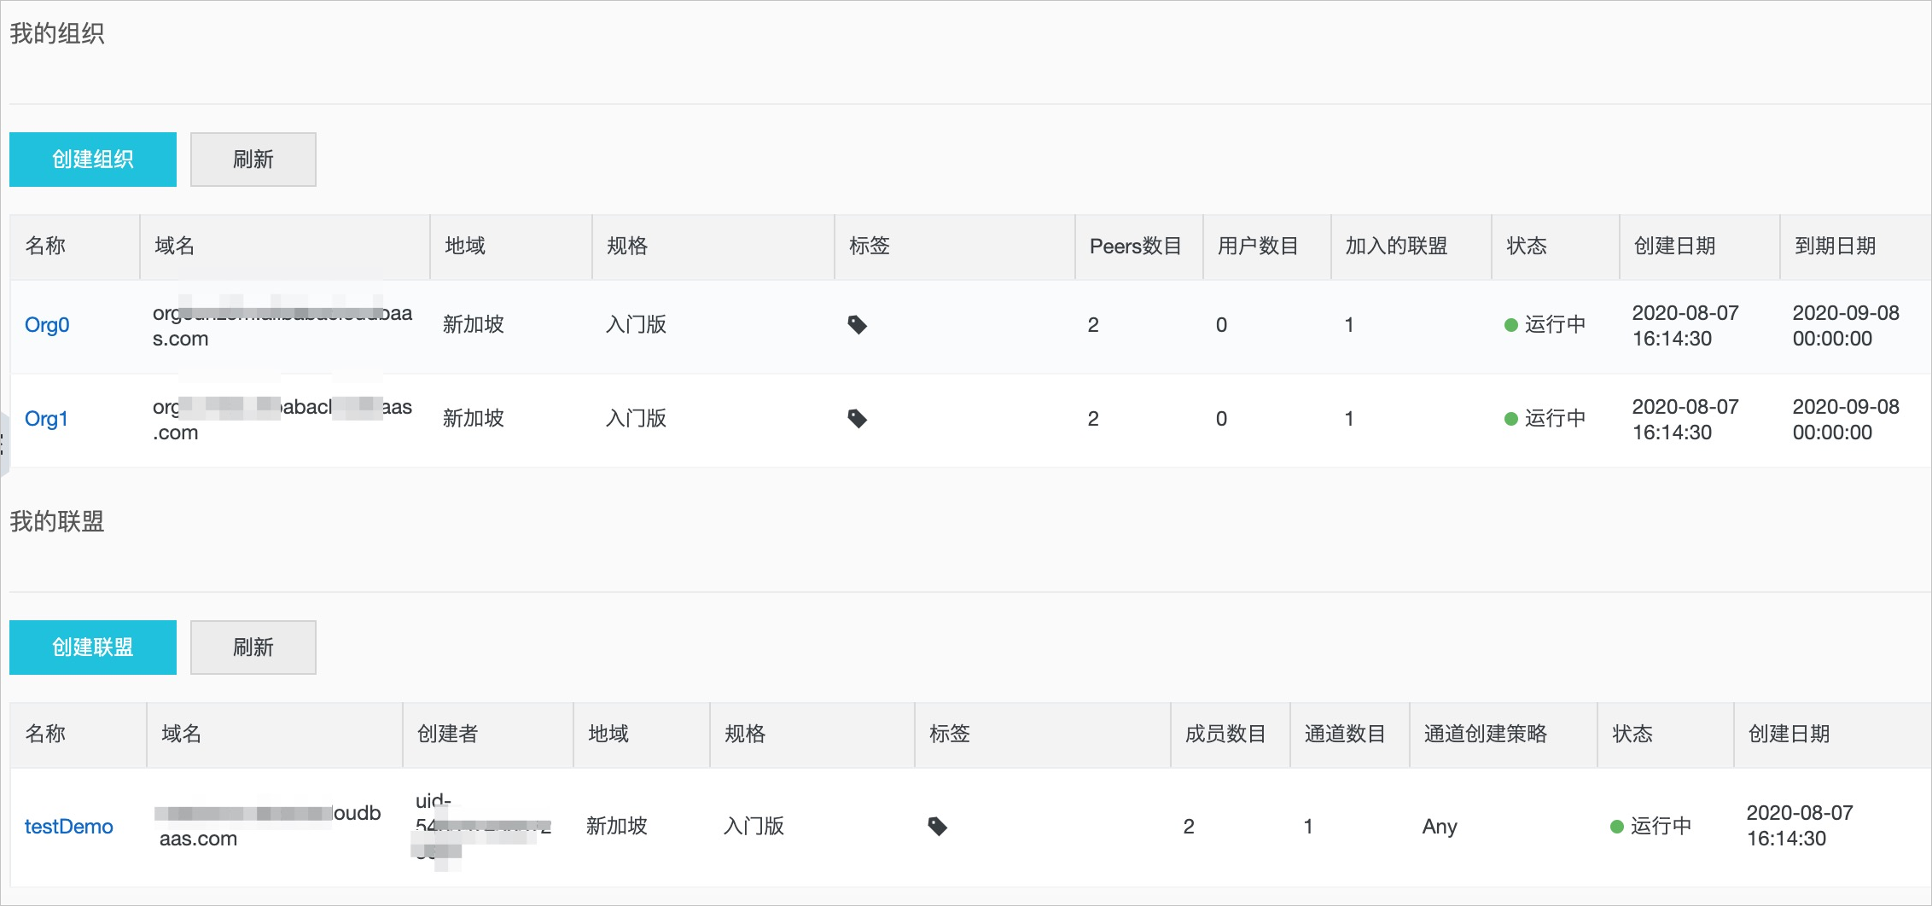Viewport: 1932px width, 906px height.
Task: Click the green status dot in testDemo's status cell
Action: pyautogui.click(x=1616, y=826)
